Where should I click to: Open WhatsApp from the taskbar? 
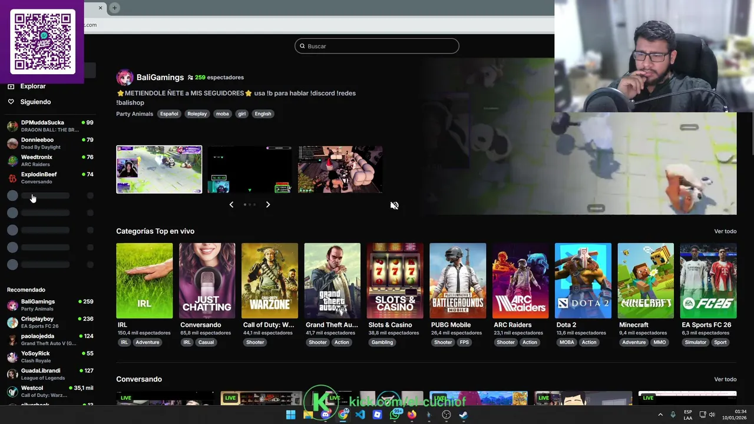click(x=395, y=415)
